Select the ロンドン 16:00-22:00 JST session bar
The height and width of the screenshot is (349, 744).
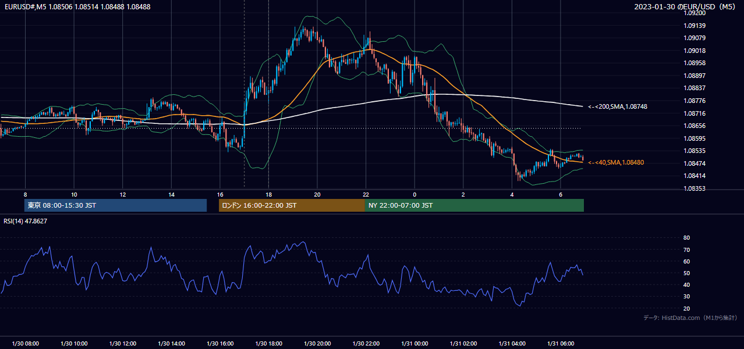pyautogui.click(x=292, y=205)
